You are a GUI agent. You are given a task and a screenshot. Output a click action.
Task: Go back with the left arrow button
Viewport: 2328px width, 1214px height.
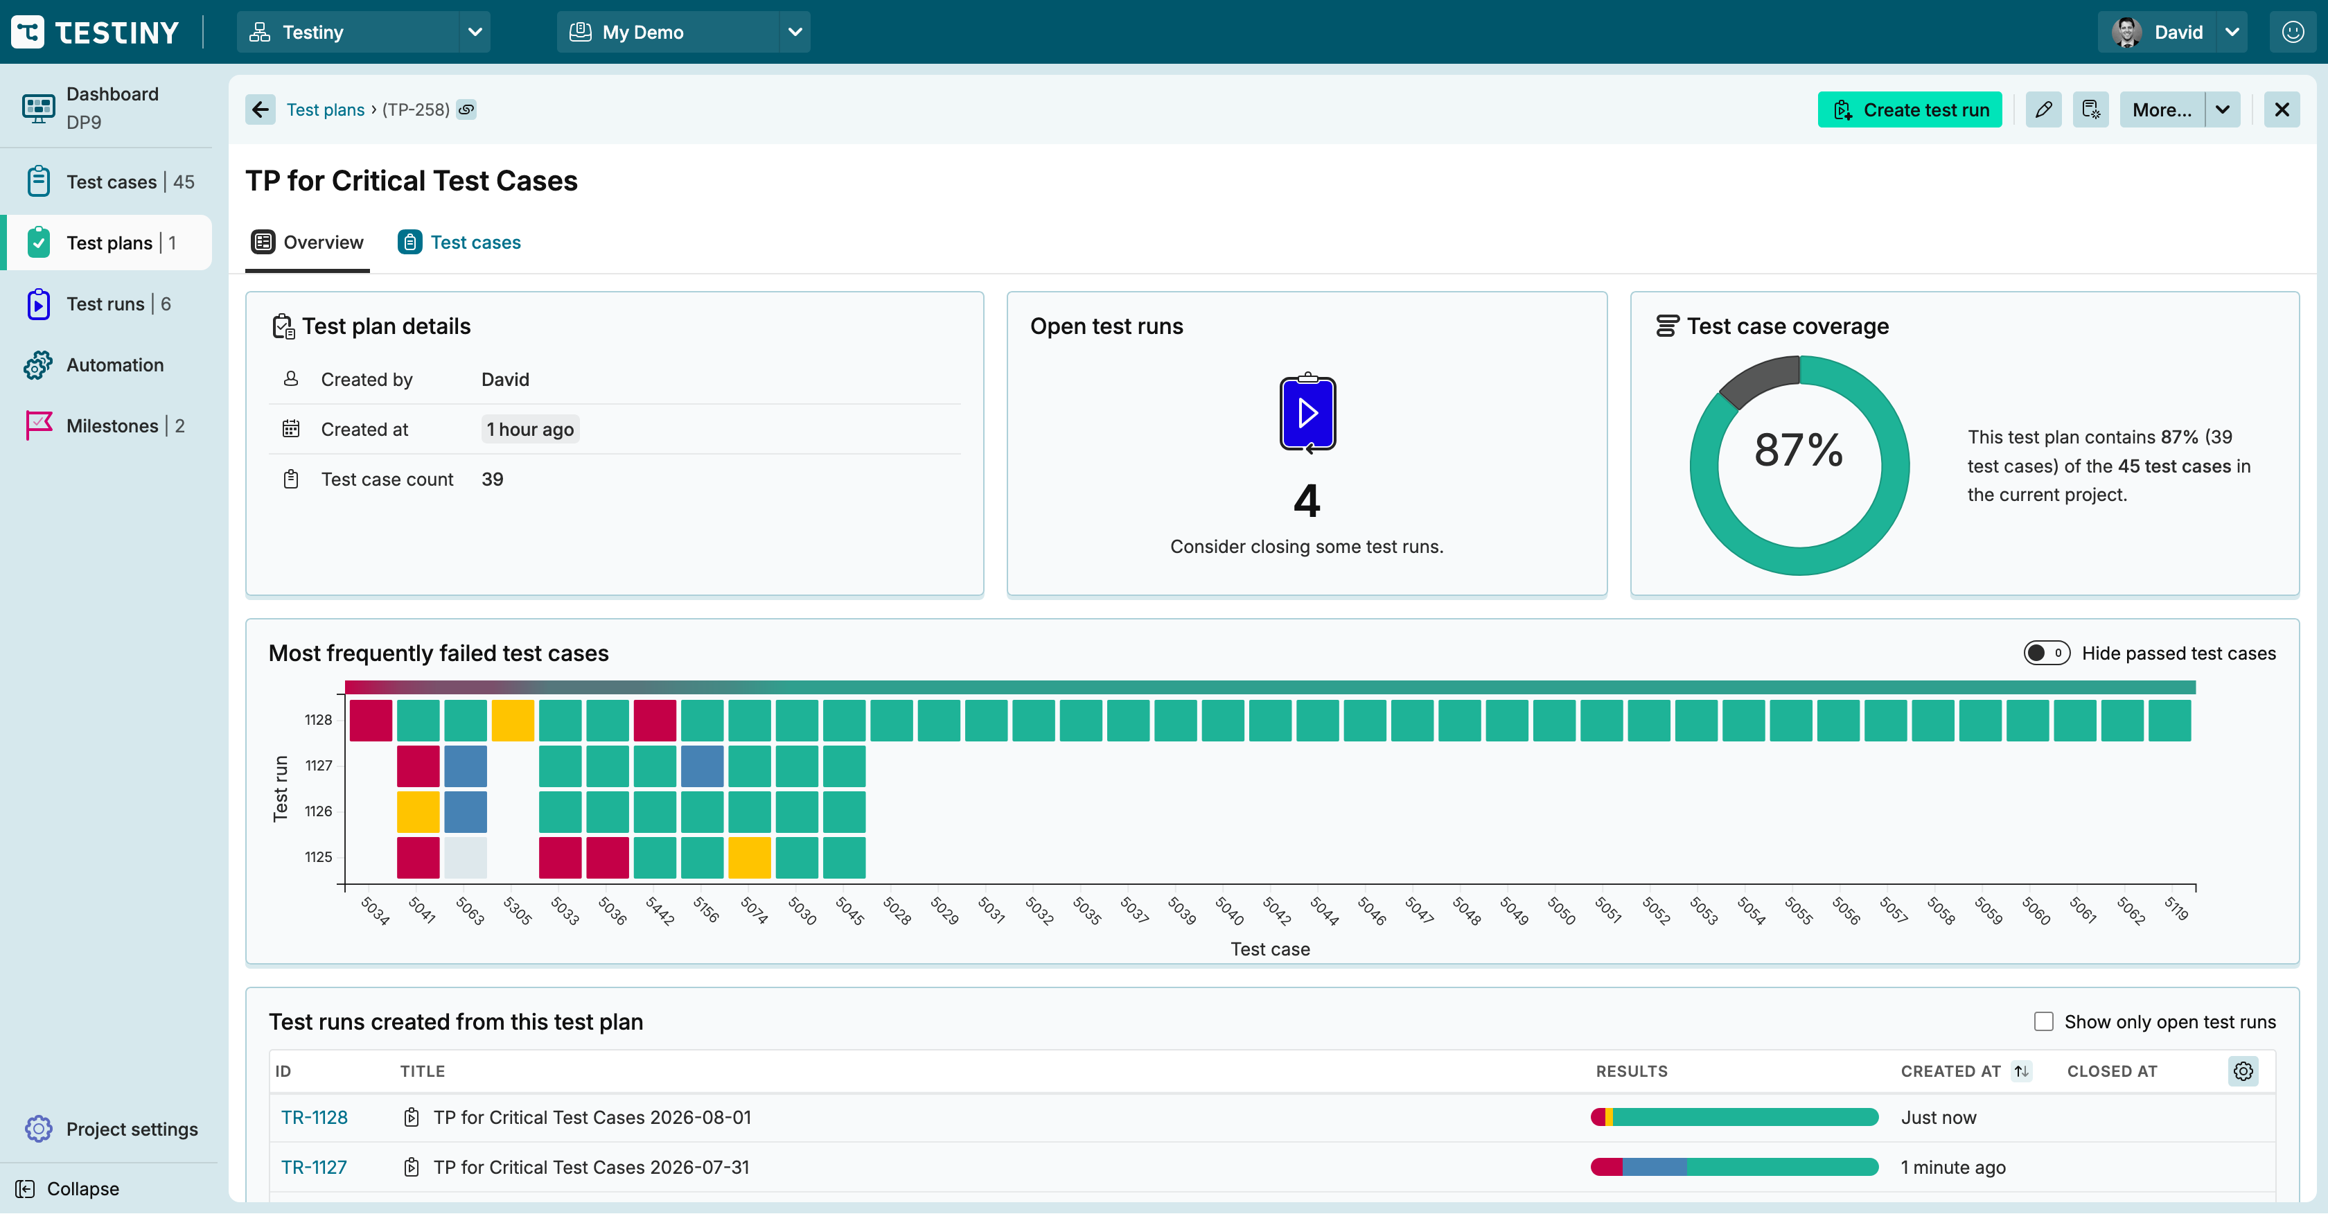[x=261, y=109]
